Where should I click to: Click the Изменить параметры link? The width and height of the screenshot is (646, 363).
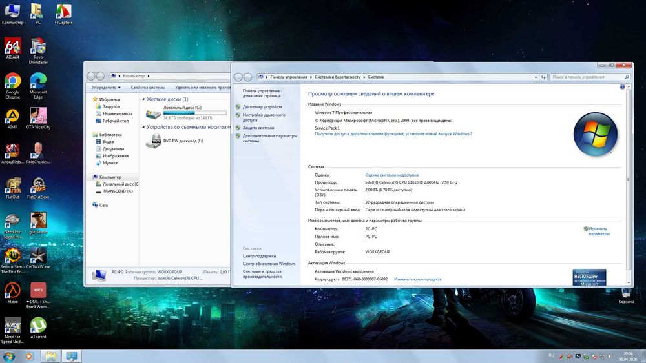pos(598,231)
